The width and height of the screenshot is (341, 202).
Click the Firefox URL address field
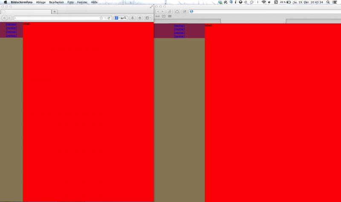[55, 18]
